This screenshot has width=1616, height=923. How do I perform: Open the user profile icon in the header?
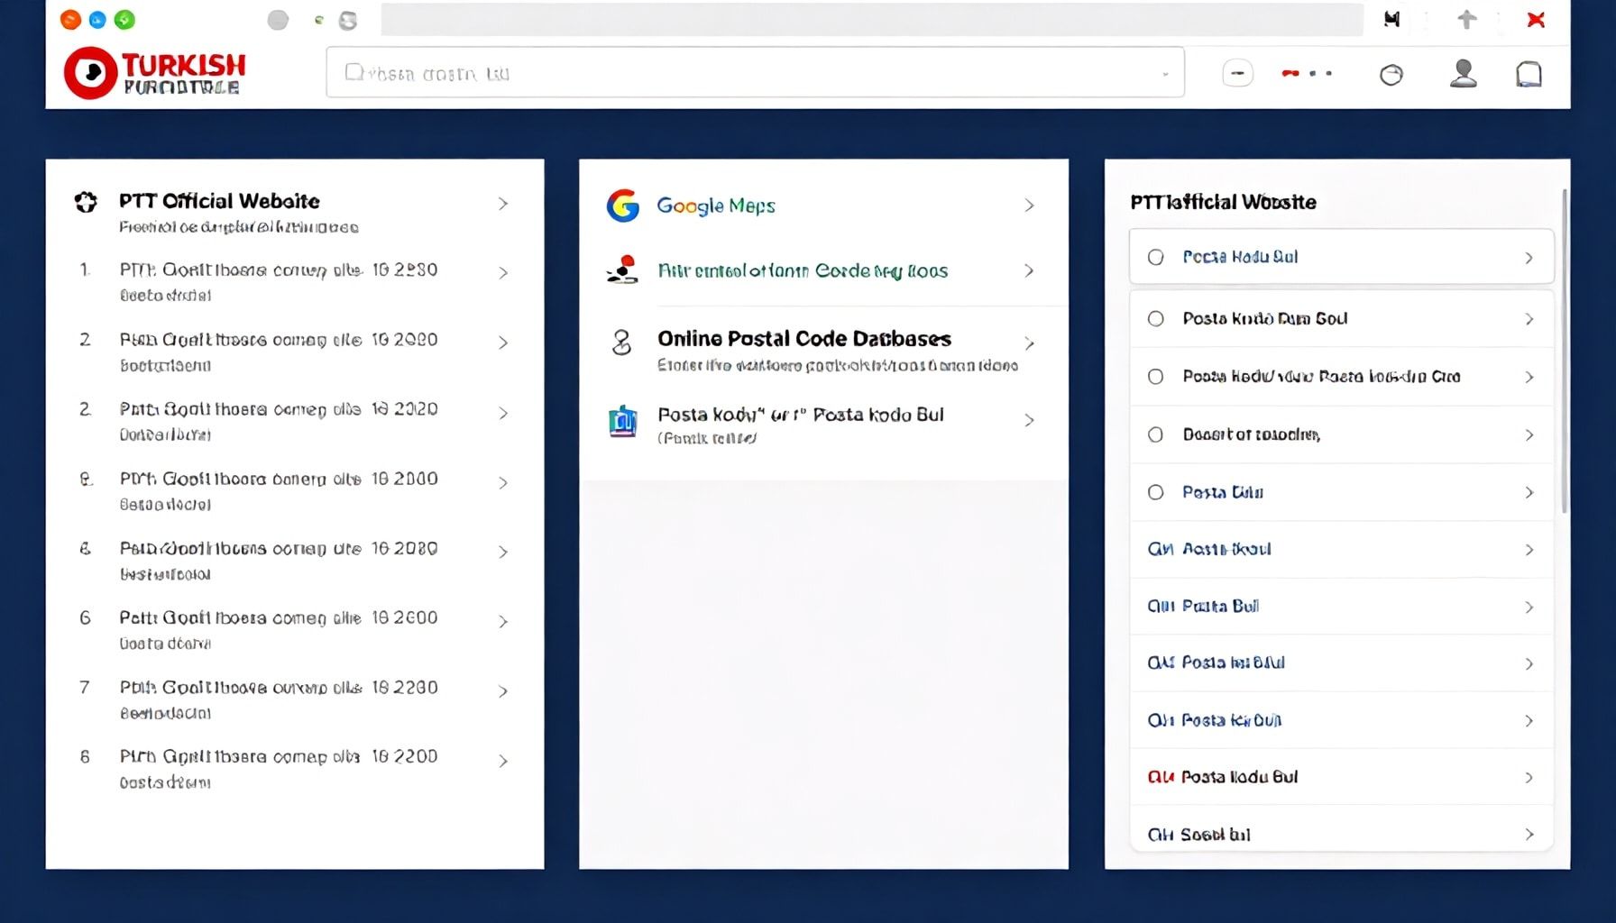[1463, 73]
